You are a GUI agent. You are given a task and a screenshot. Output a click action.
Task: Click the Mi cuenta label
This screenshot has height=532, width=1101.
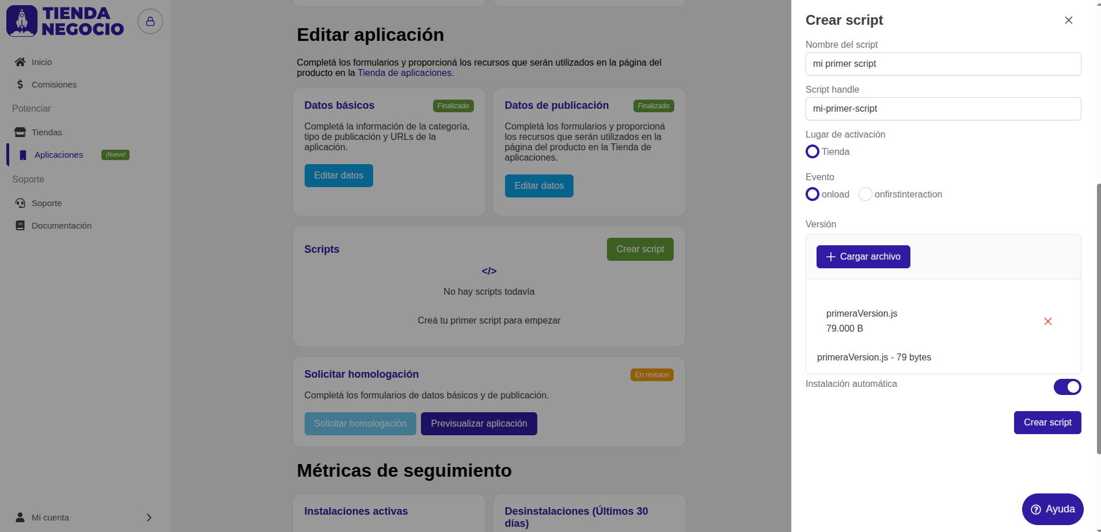pyautogui.click(x=50, y=518)
